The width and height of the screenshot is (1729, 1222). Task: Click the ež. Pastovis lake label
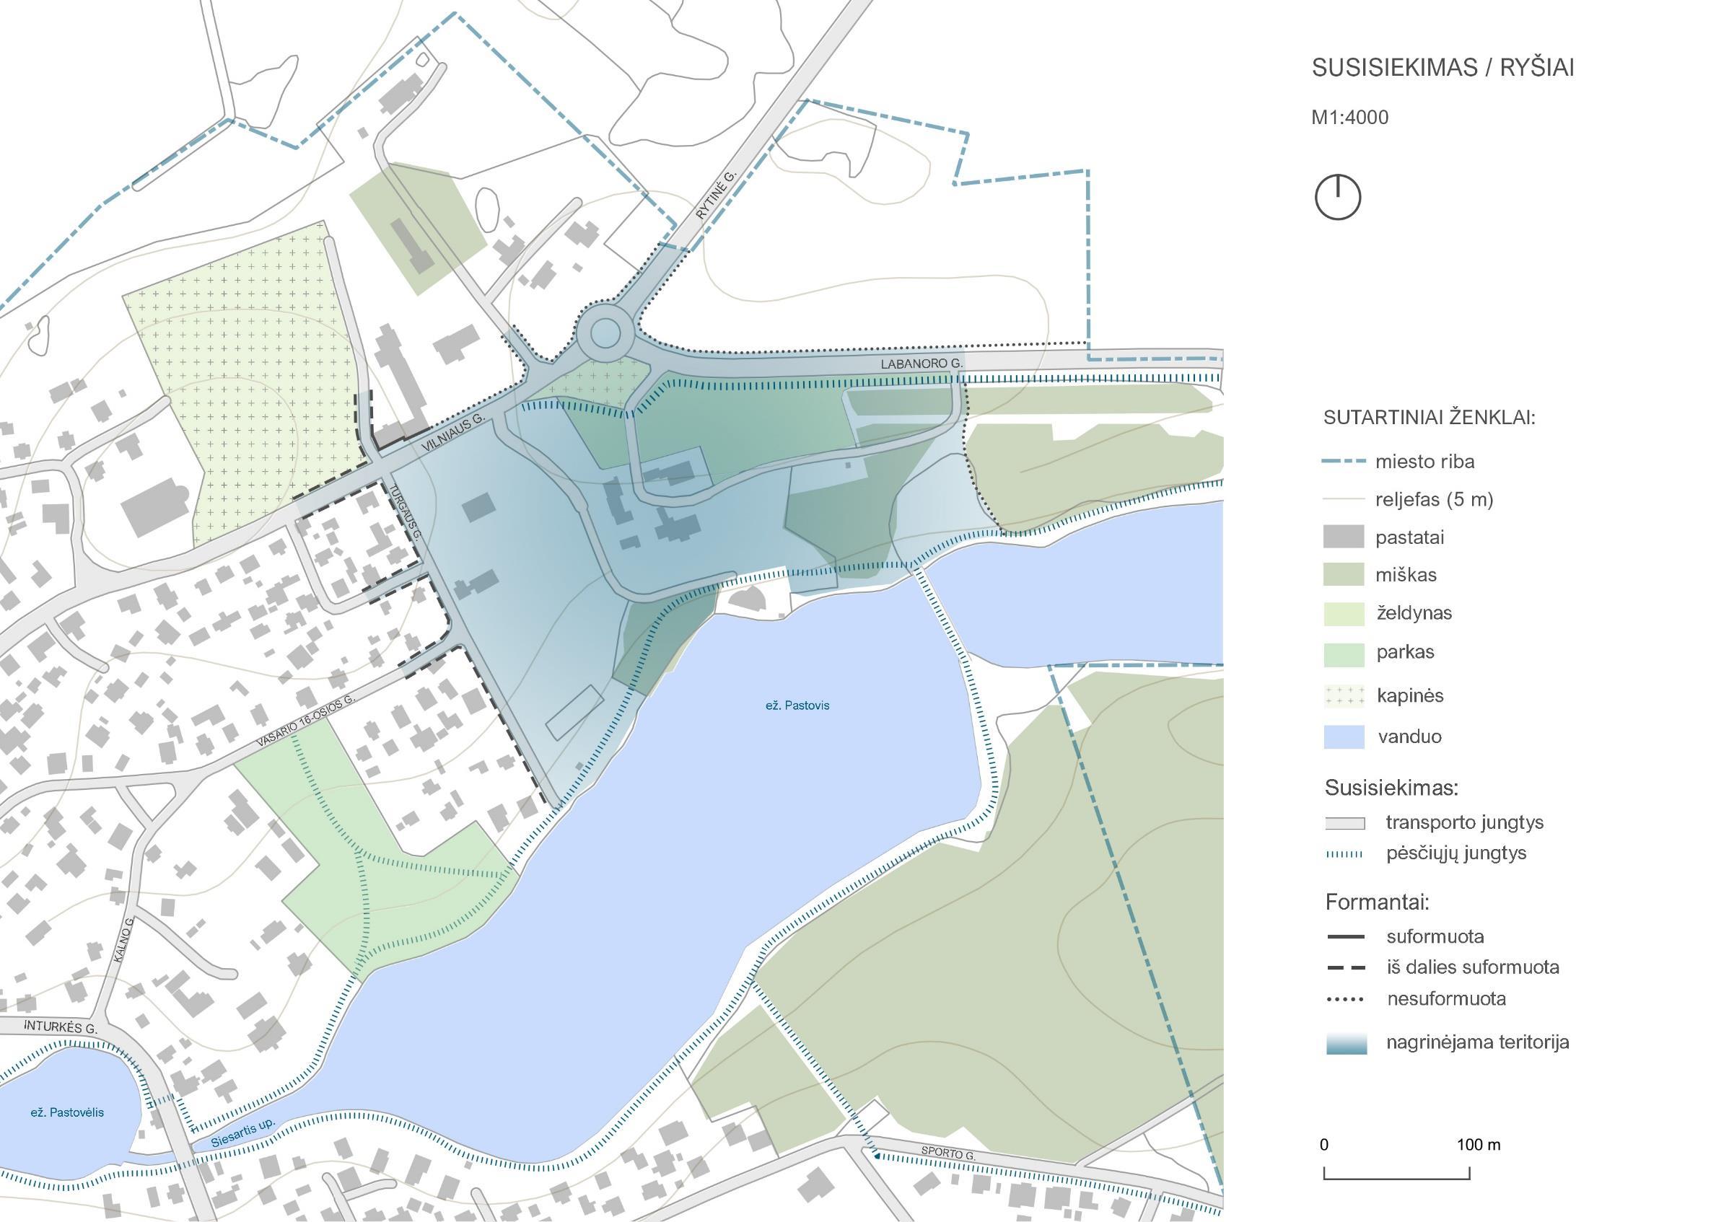797,705
